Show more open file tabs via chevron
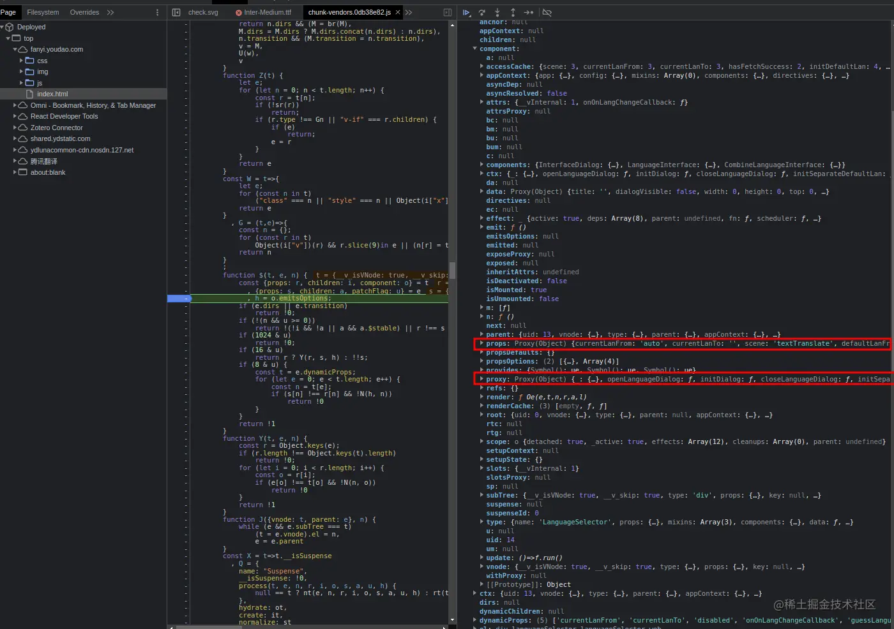The width and height of the screenshot is (894, 629). pyautogui.click(x=409, y=12)
